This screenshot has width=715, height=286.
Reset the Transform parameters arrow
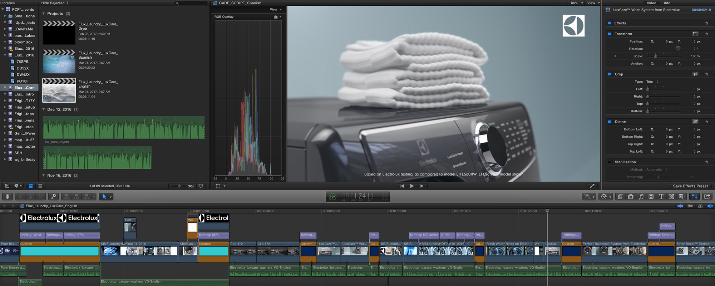click(x=707, y=34)
